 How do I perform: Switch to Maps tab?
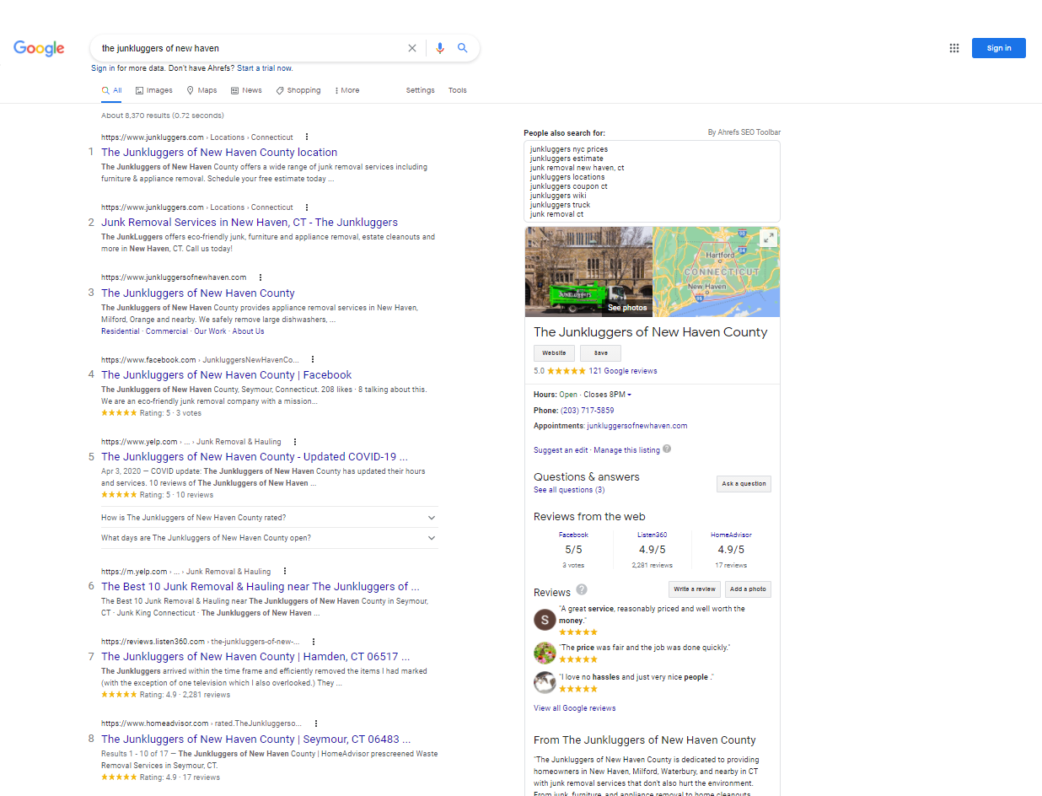click(x=201, y=90)
